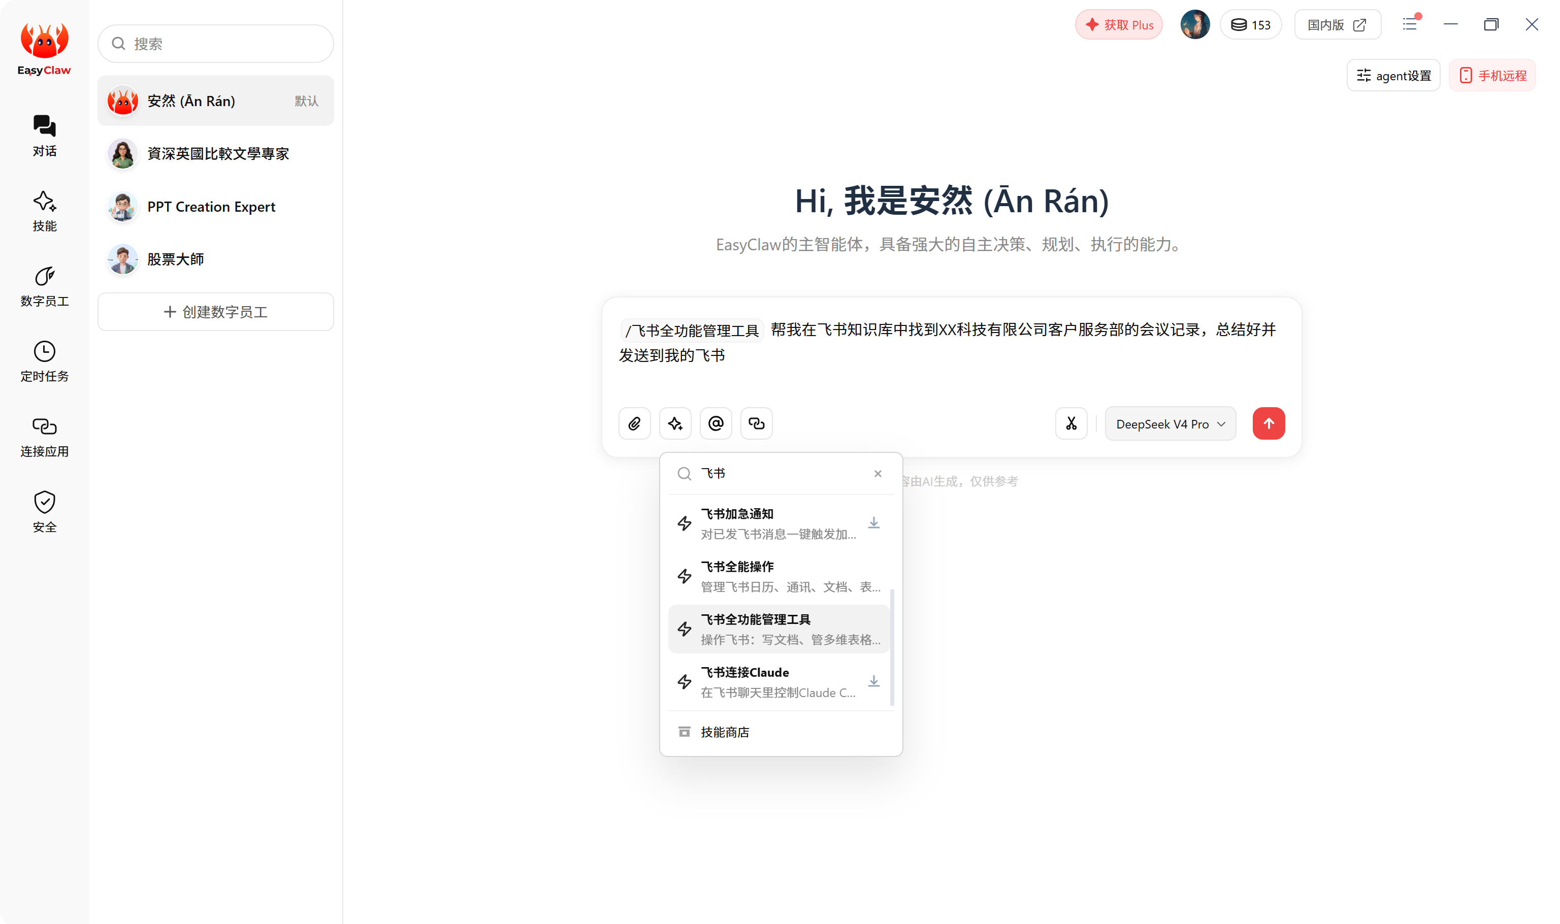The image size is (1560, 924).
Task: Open the 对话 chat section
Action: click(44, 136)
